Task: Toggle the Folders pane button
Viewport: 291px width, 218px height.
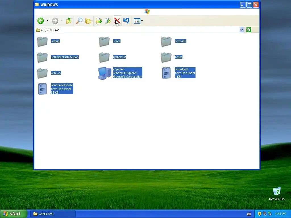Action: [x=88, y=21]
